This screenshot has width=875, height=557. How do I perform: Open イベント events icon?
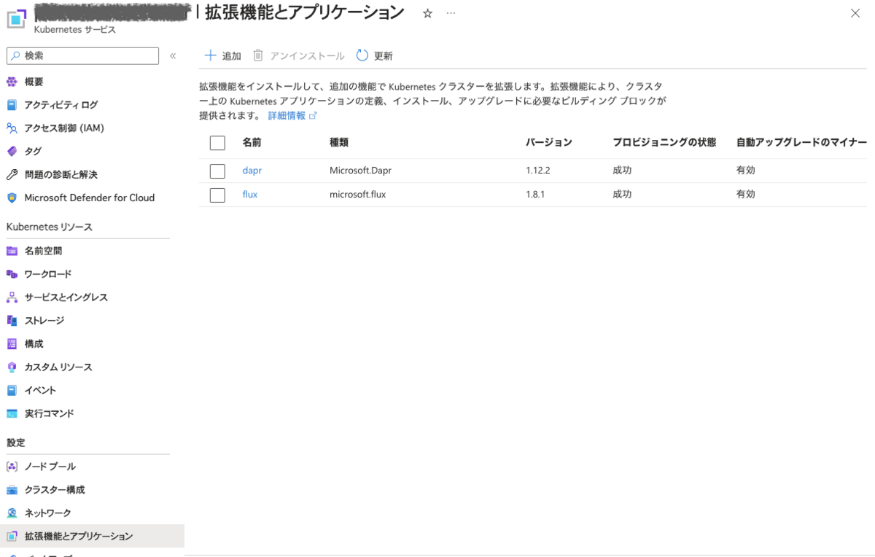tap(12, 391)
